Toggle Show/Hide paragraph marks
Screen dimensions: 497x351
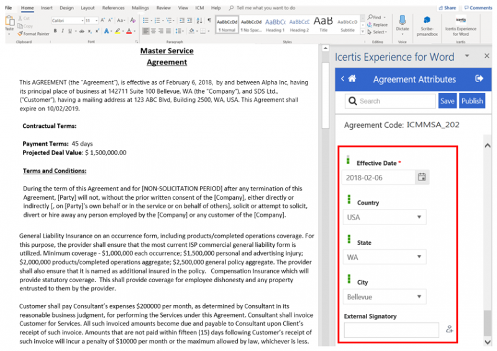[209, 20]
